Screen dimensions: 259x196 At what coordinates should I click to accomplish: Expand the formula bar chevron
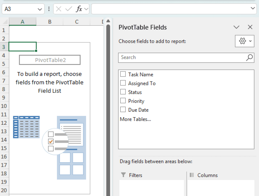(x=253, y=8)
